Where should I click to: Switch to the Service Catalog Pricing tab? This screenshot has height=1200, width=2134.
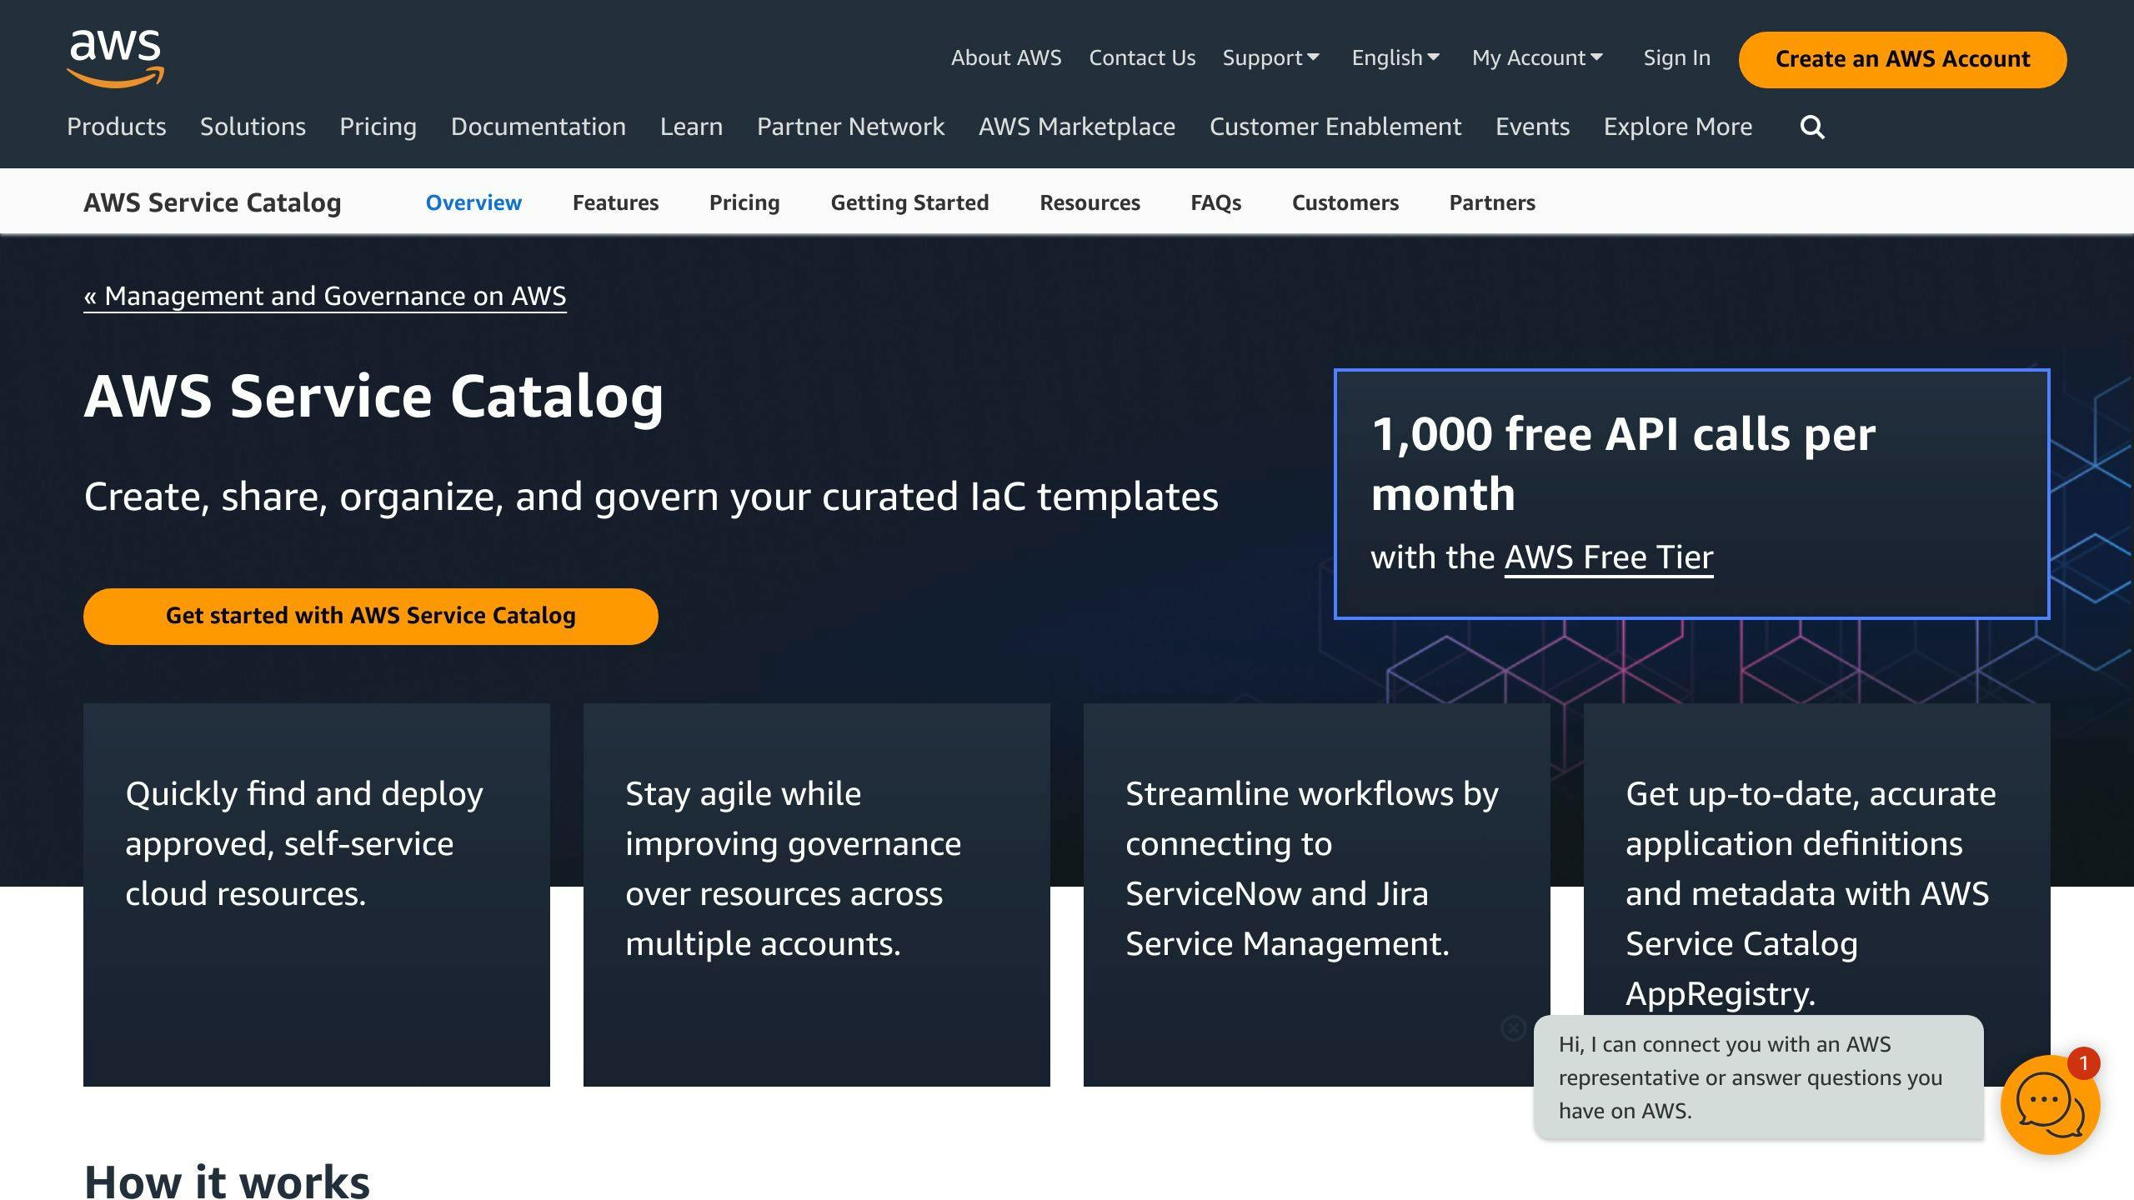click(744, 202)
